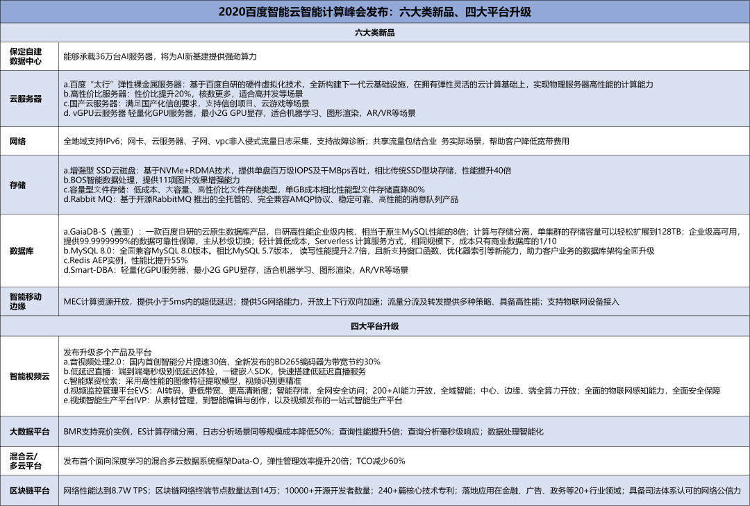Select the "智能视频云" row label
This screenshot has height=506, width=750.
(30, 376)
